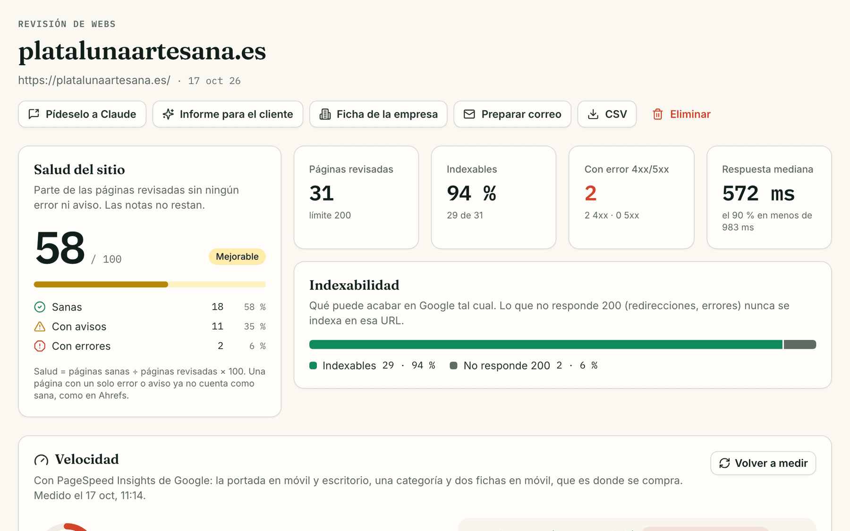Screen dimensions: 850x531
Task: Click the sparkle icon on Informe para el cliente
Action: tap(168, 114)
